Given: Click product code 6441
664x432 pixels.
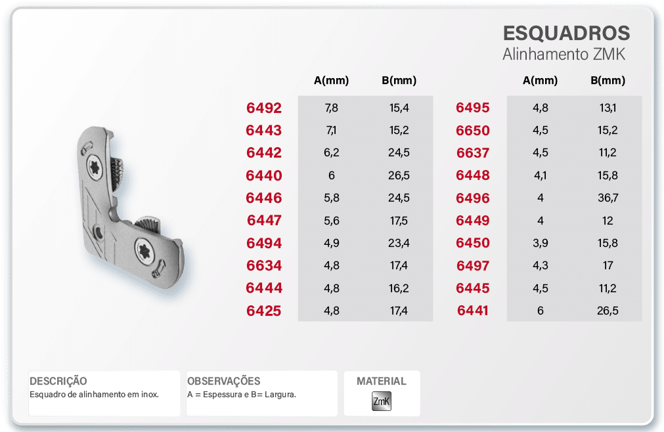Looking at the screenshot, I should tap(473, 311).
